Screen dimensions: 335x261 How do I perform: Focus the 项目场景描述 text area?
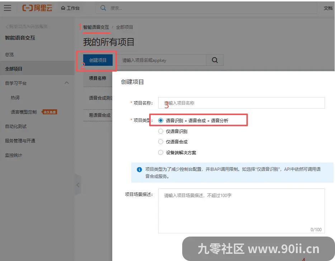click(x=241, y=211)
